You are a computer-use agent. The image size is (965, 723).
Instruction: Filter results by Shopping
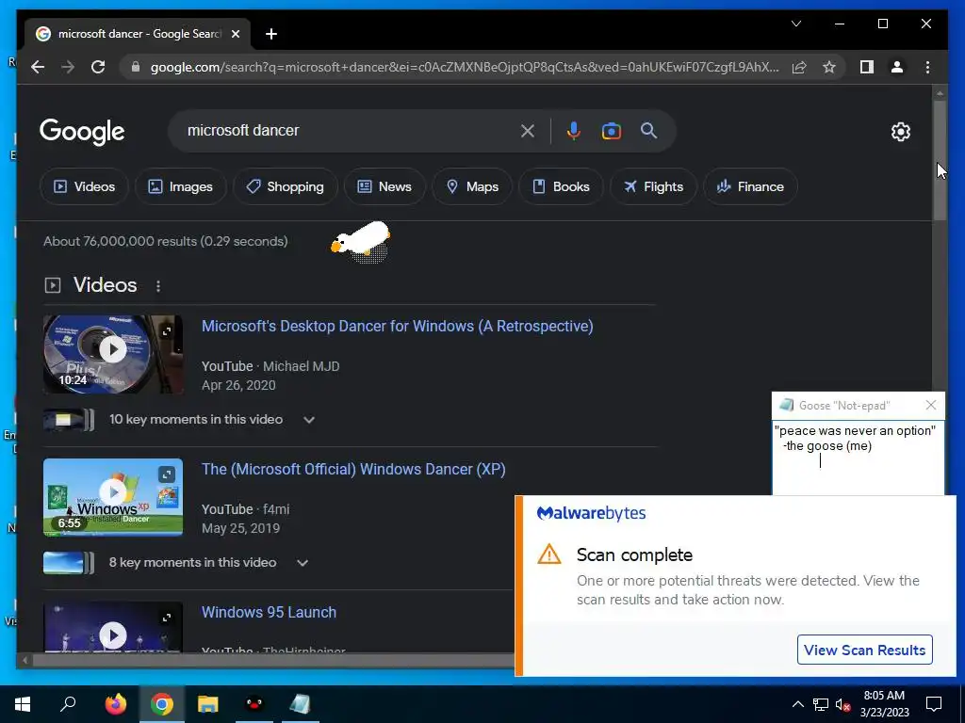(286, 186)
